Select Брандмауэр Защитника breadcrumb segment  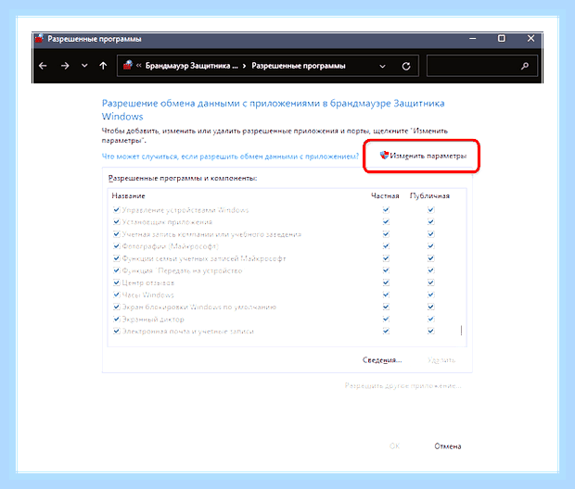coord(191,66)
